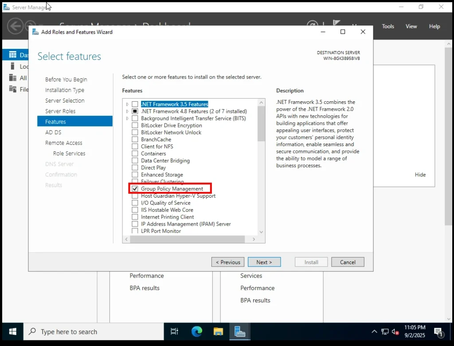Check Direct Play feature

click(135, 167)
